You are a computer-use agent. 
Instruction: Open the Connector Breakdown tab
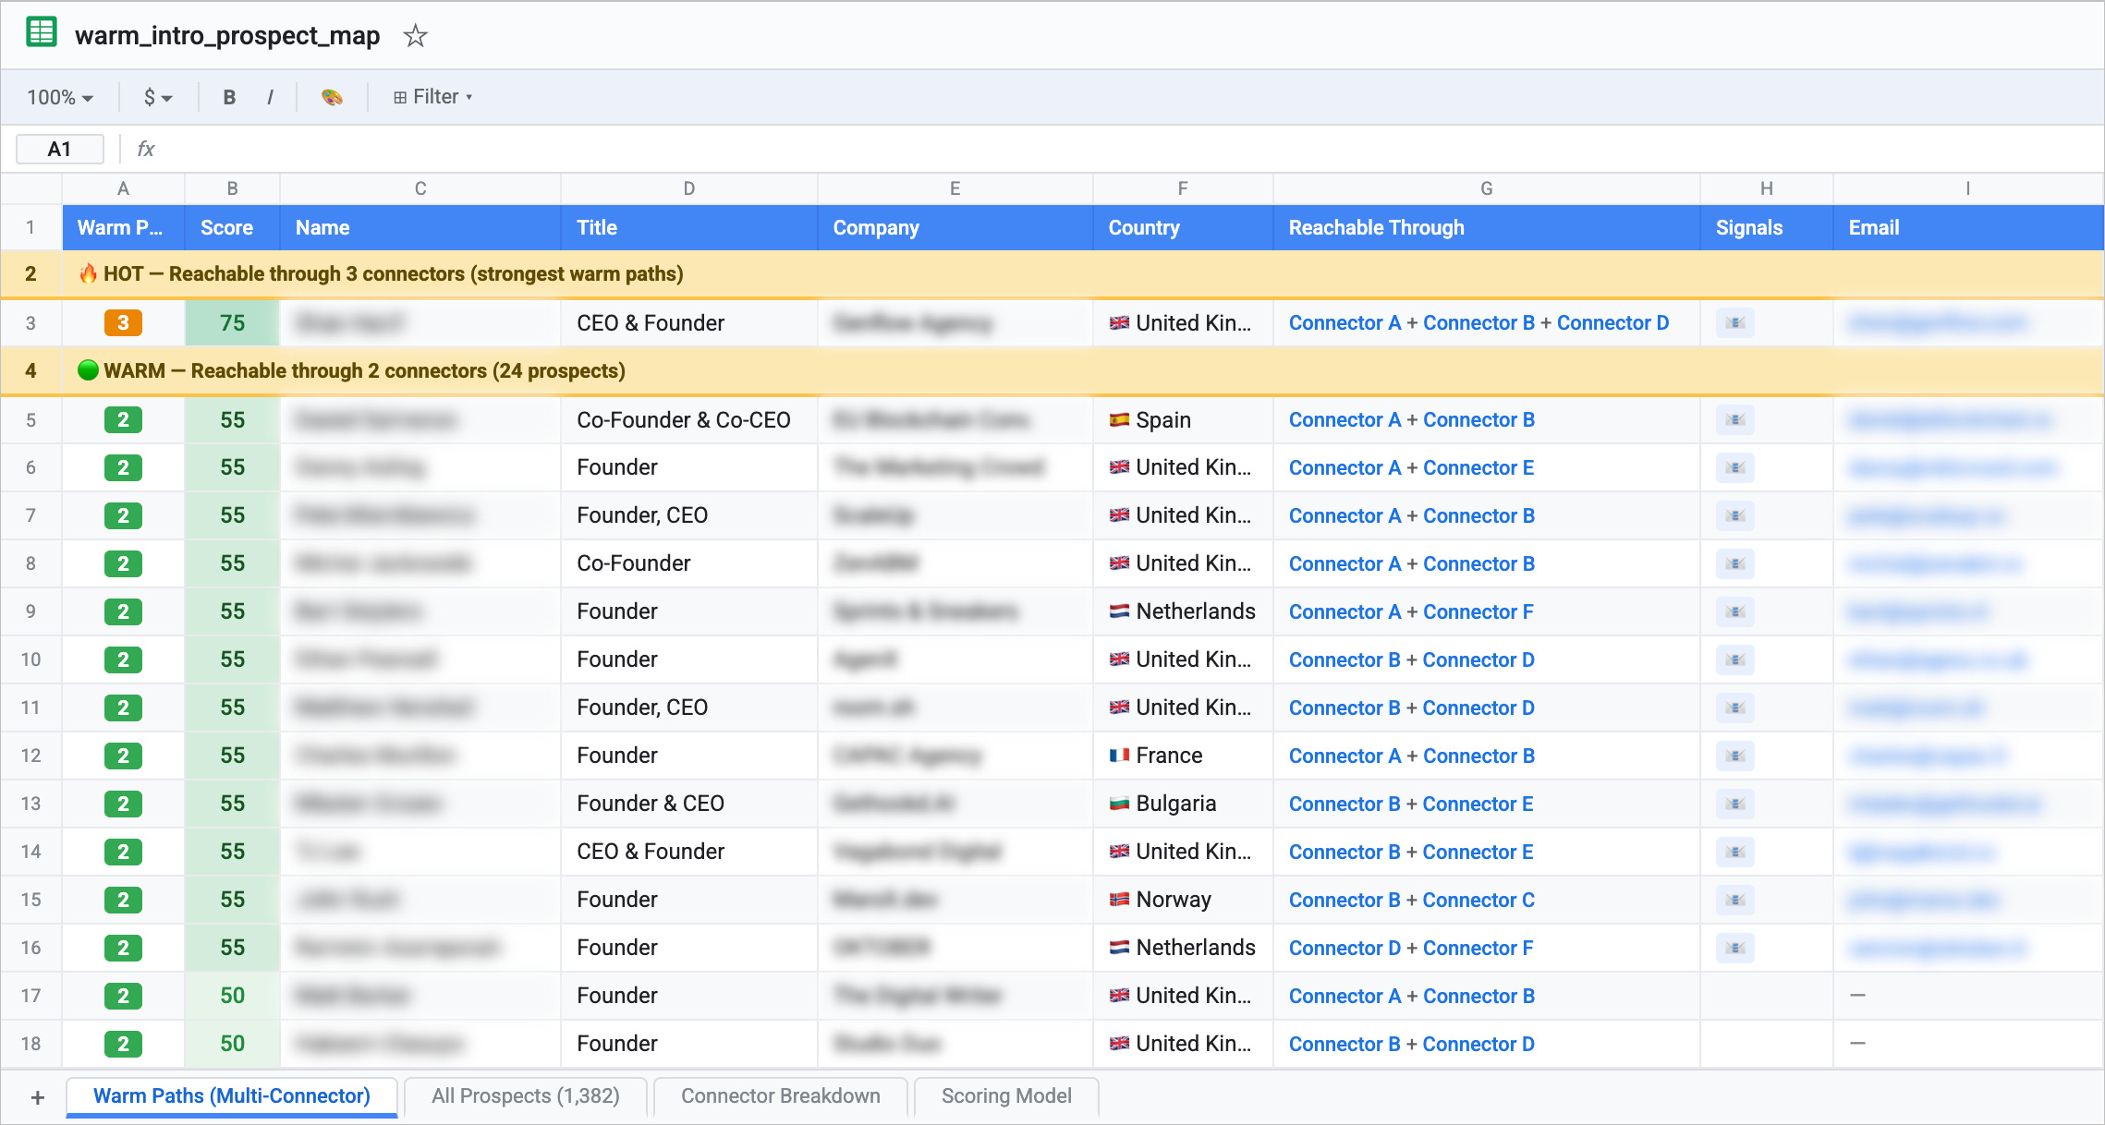780,1096
